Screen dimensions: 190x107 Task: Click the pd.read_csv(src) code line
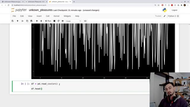[44, 84]
